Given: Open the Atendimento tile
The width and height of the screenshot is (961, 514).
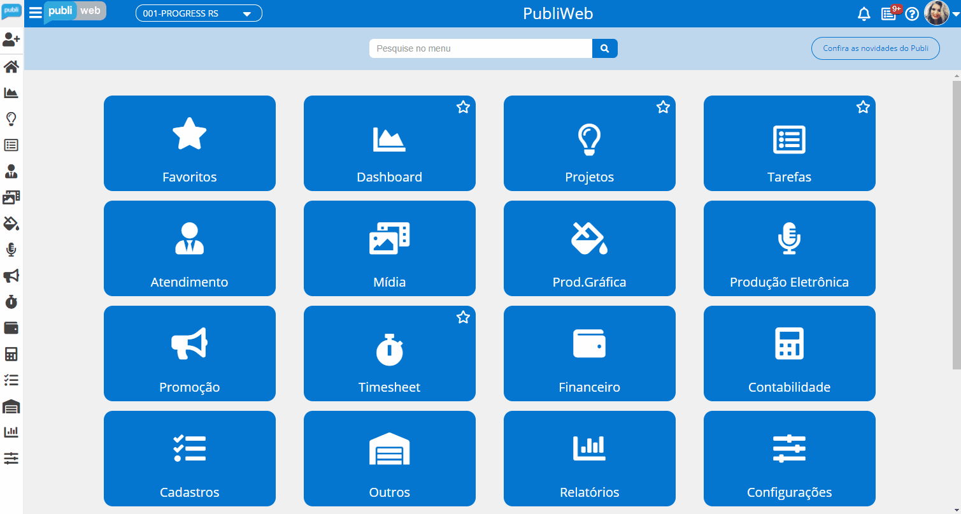Looking at the screenshot, I should click(190, 248).
